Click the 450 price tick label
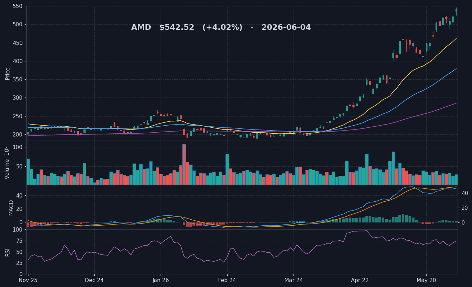Image resolution: width=472 pixels, height=287 pixels. [17, 43]
